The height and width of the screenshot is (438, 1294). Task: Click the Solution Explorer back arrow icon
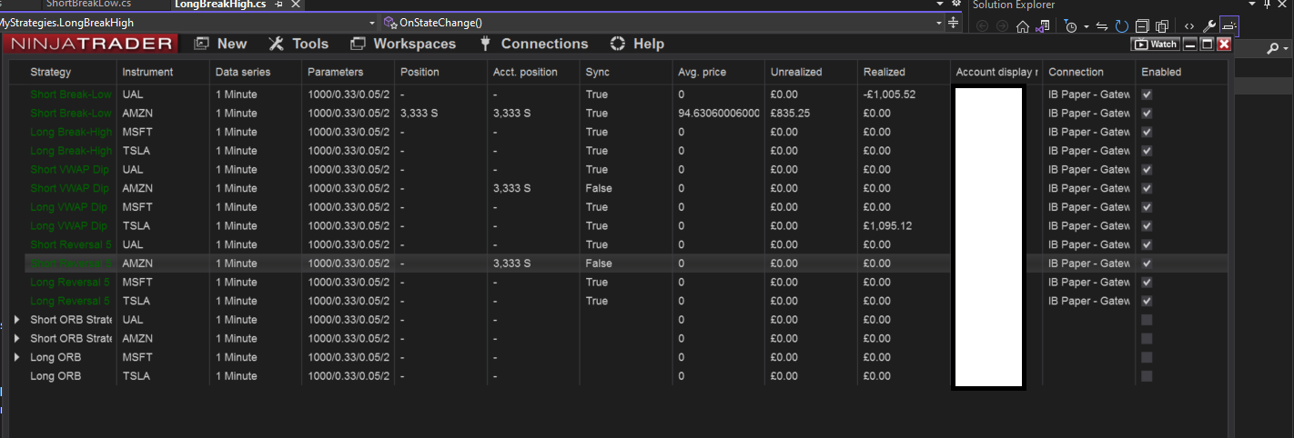click(x=983, y=26)
